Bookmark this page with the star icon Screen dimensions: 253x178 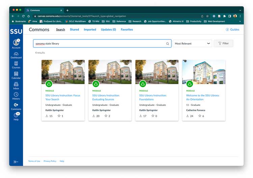(207, 16)
